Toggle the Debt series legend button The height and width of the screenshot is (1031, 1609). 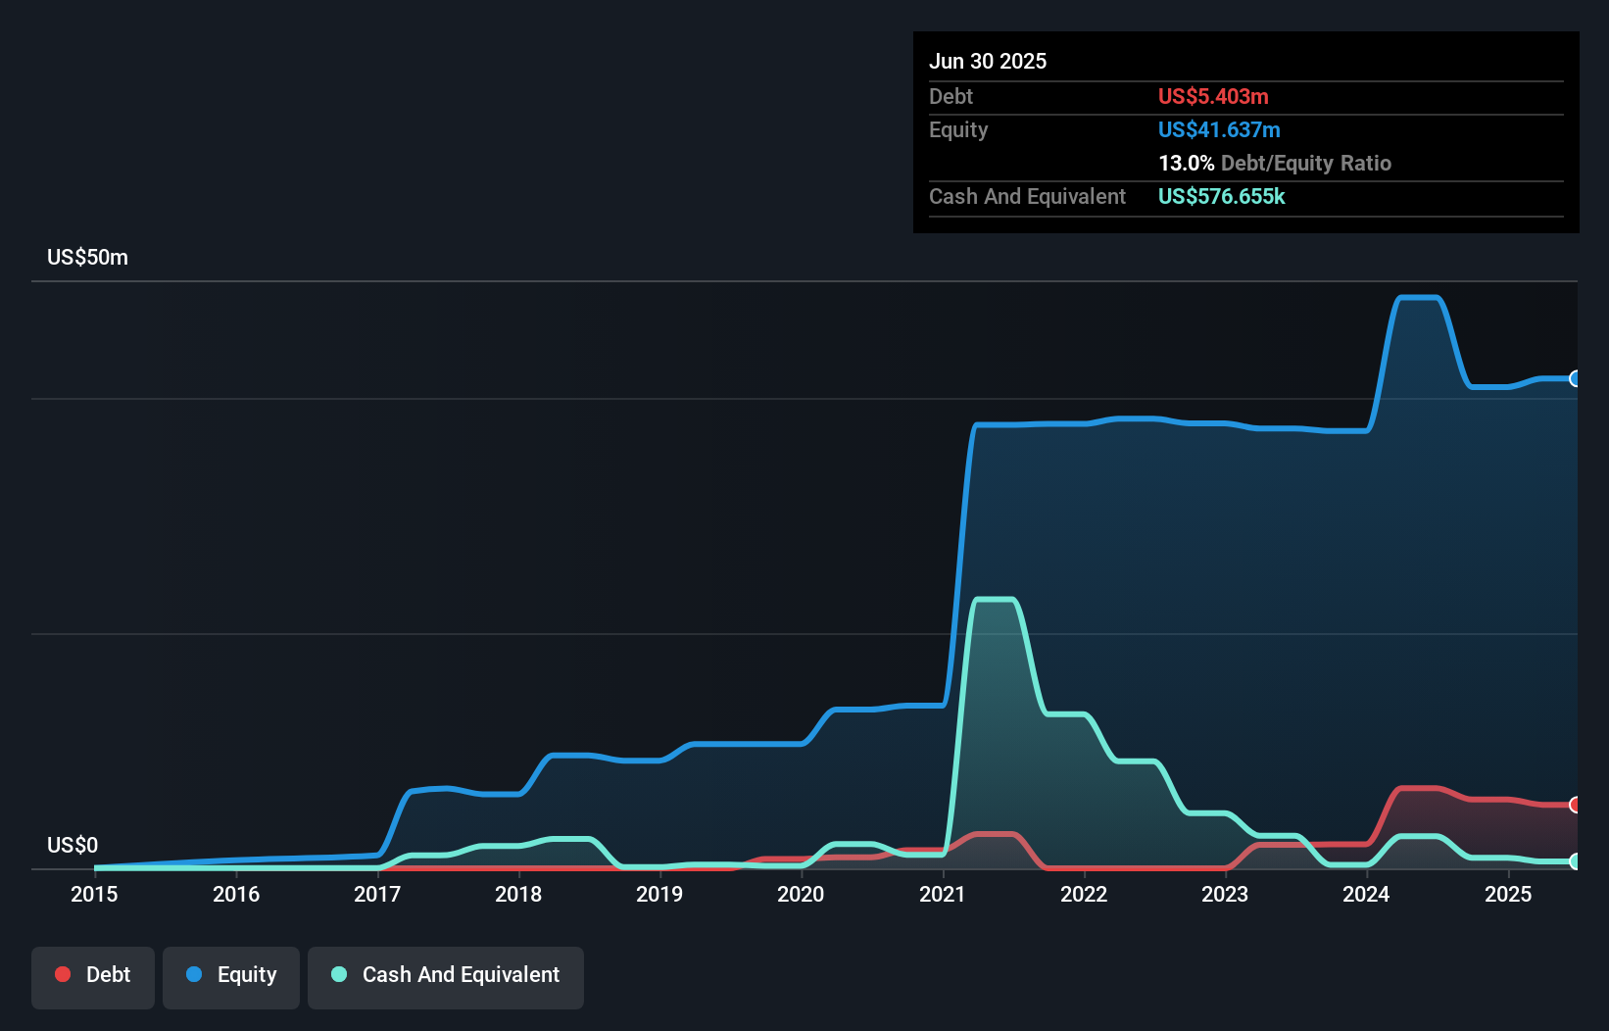[93, 977]
